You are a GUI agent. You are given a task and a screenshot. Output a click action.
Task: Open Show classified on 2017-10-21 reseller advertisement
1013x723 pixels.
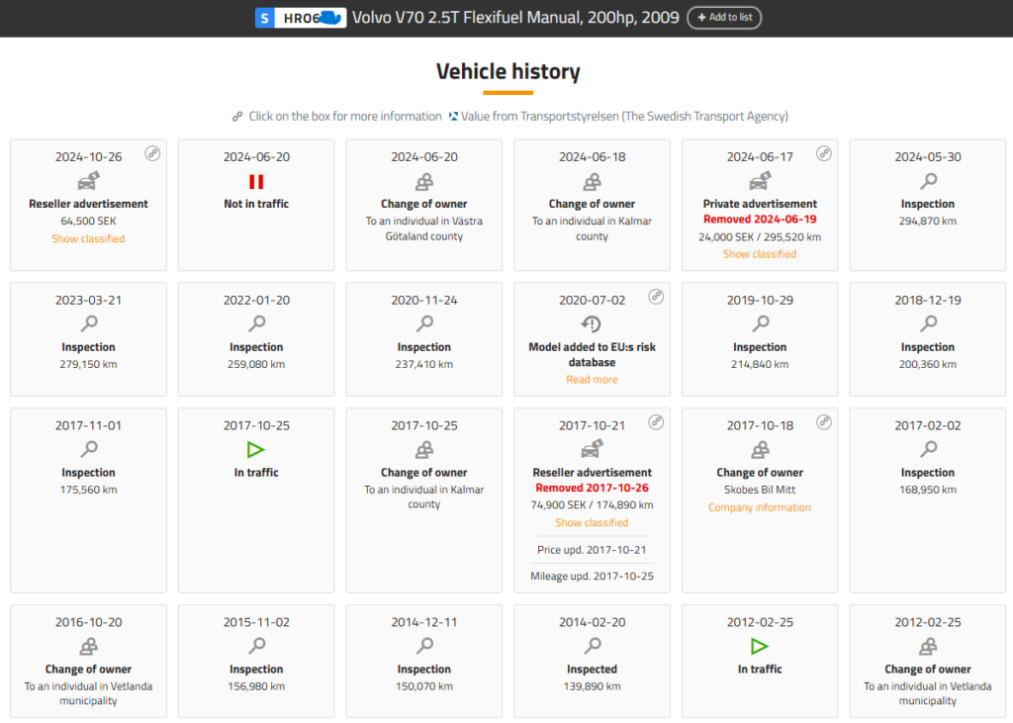592,522
